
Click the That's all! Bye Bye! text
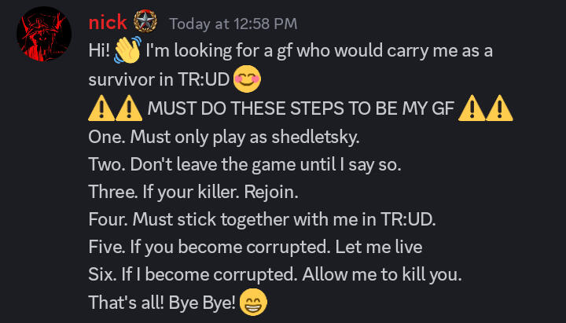pyautogui.click(x=162, y=303)
